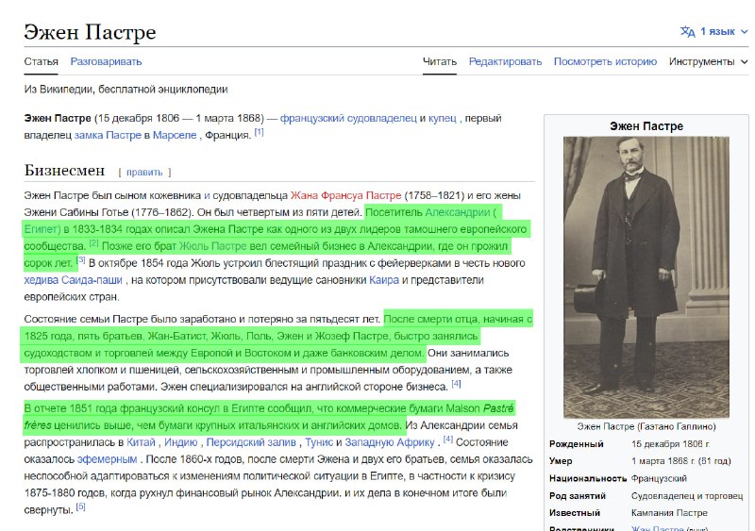755x531 pixels.
Task: Click footnote [4] after "стороне бизнеса"
Action: pyautogui.click(x=456, y=384)
